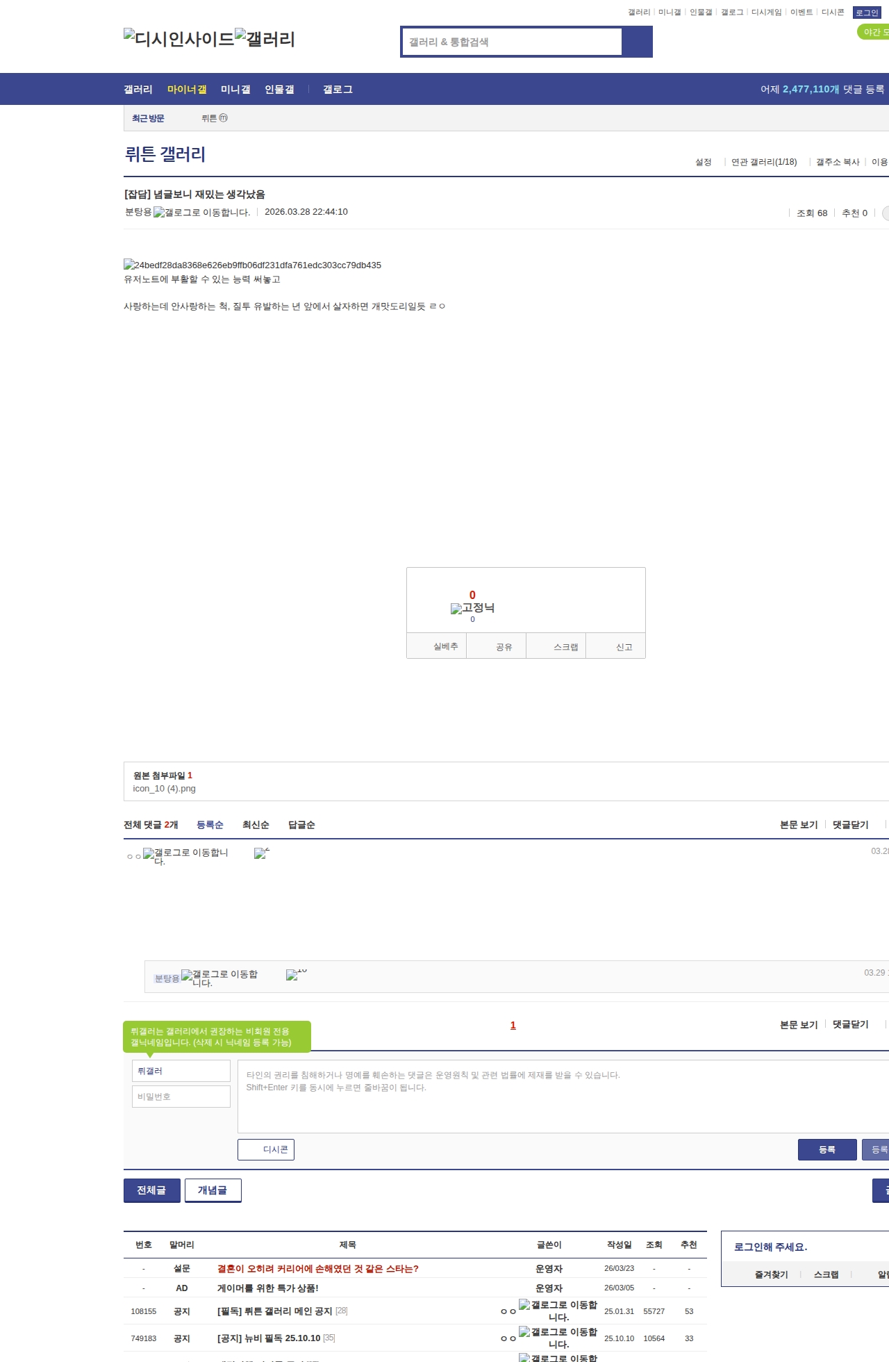Image resolution: width=889 pixels, height=1362 pixels.
Task: Collapse comments with 댓글닫기 above comment list
Action: pyautogui.click(x=850, y=825)
